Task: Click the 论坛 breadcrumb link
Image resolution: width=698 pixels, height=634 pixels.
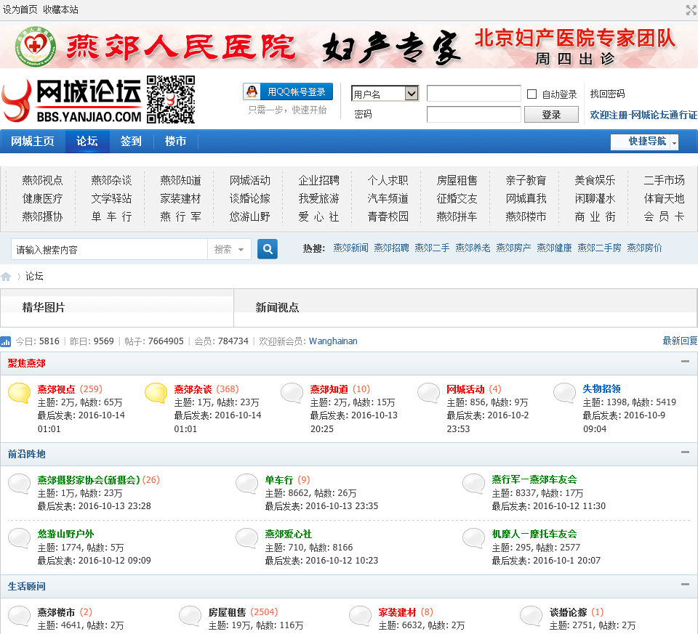Action: (x=34, y=276)
